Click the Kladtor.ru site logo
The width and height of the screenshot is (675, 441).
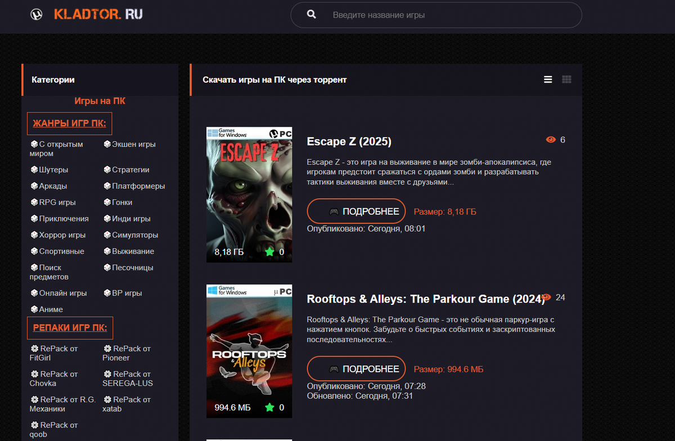click(87, 14)
